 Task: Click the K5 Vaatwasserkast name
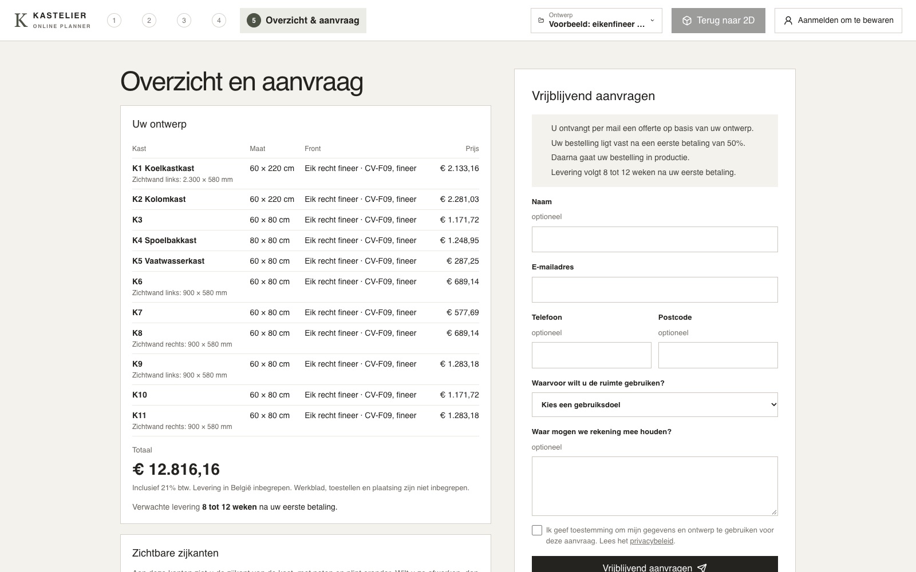[168, 261]
